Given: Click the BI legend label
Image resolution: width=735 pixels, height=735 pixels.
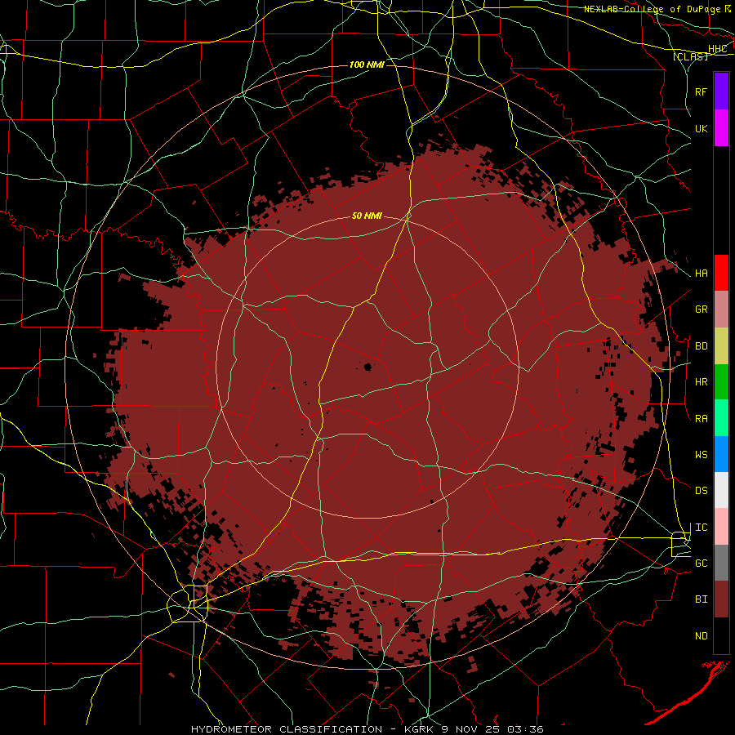Looking at the screenshot, I should click(x=702, y=599).
